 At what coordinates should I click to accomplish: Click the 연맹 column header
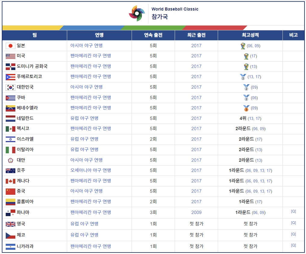99,35
